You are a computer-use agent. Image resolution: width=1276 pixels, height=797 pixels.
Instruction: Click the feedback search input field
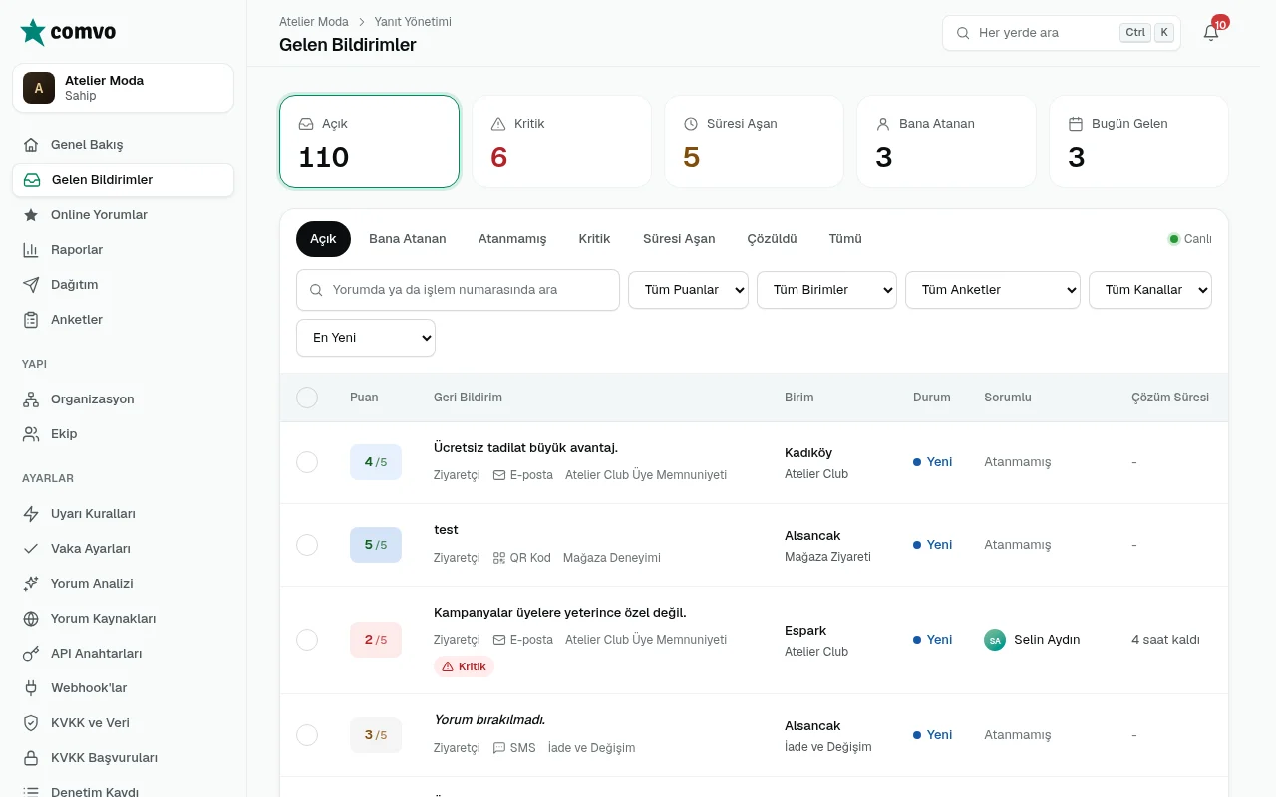click(x=458, y=290)
